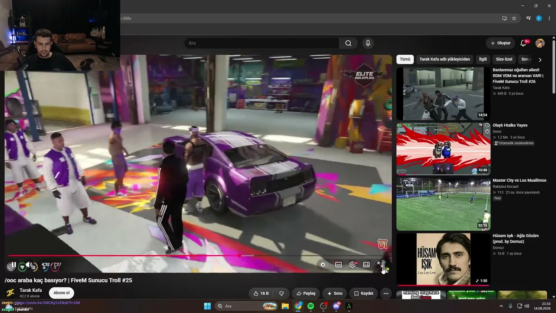Select the Tümü filter chip
Image resolution: width=556 pixels, height=313 pixels.
pyautogui.click(x=405, y=59)
